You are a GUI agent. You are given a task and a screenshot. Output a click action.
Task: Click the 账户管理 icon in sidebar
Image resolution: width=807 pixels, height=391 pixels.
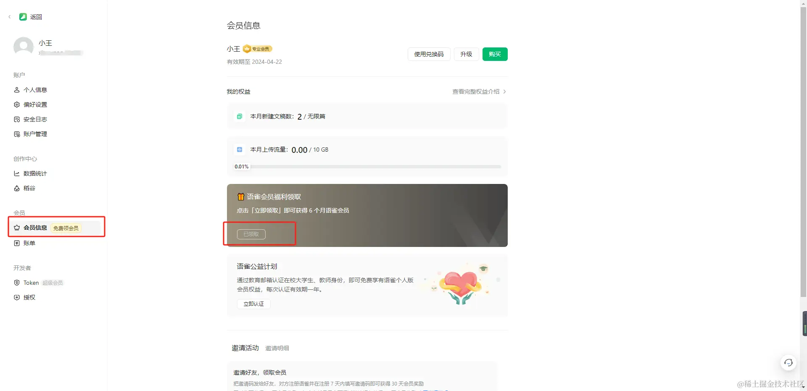coord(17,134)
